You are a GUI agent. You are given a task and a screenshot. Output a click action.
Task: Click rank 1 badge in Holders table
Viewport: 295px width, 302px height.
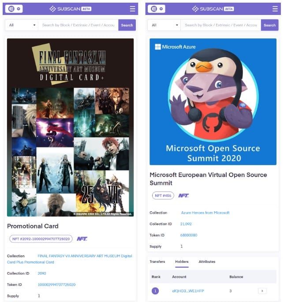pos(155,291)
